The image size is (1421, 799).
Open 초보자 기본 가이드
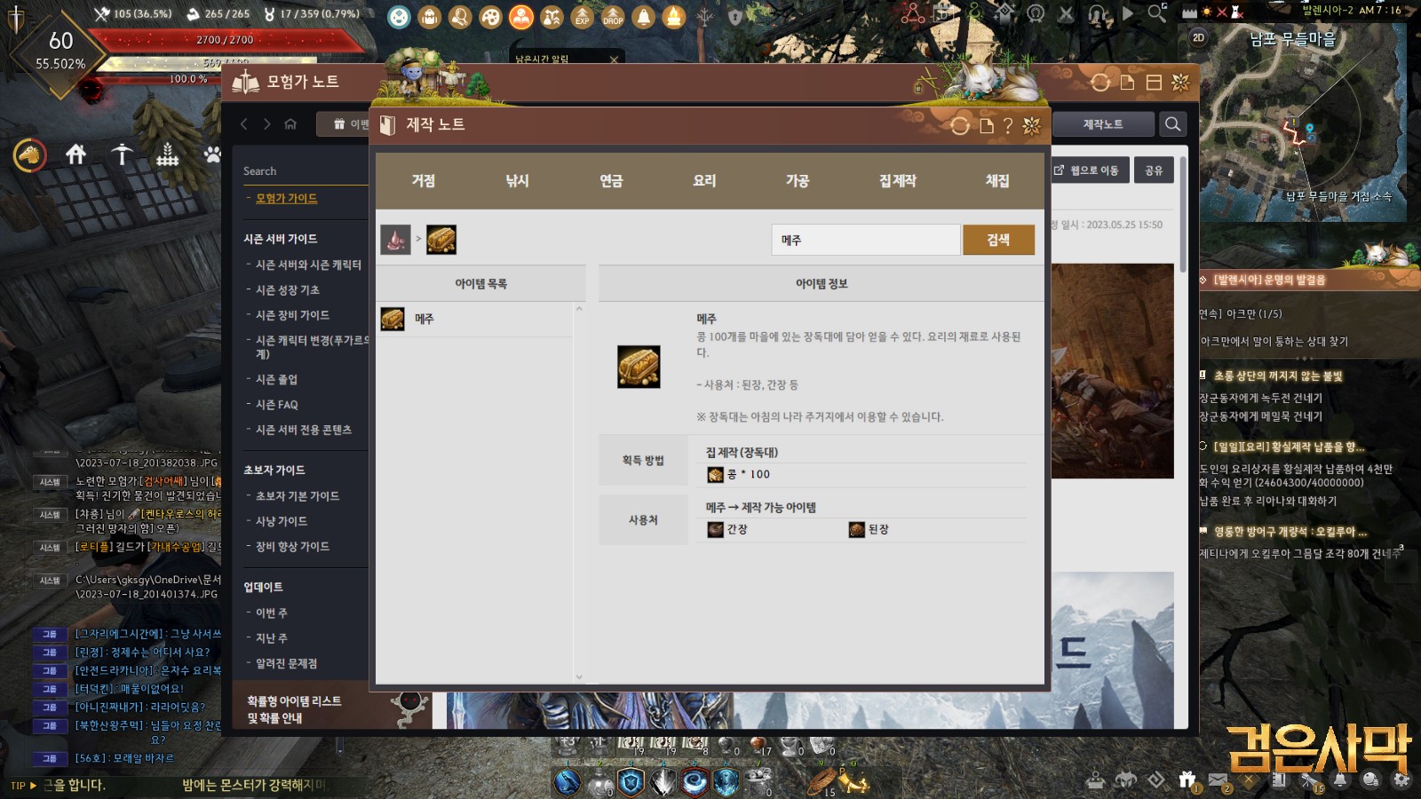pyautogui.click(x=298, y=495)
